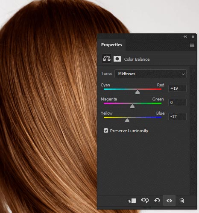Image resolution: width=199 pixels, height=213 pixels.
Task: Click the Green label
Action: pos(158,99)
